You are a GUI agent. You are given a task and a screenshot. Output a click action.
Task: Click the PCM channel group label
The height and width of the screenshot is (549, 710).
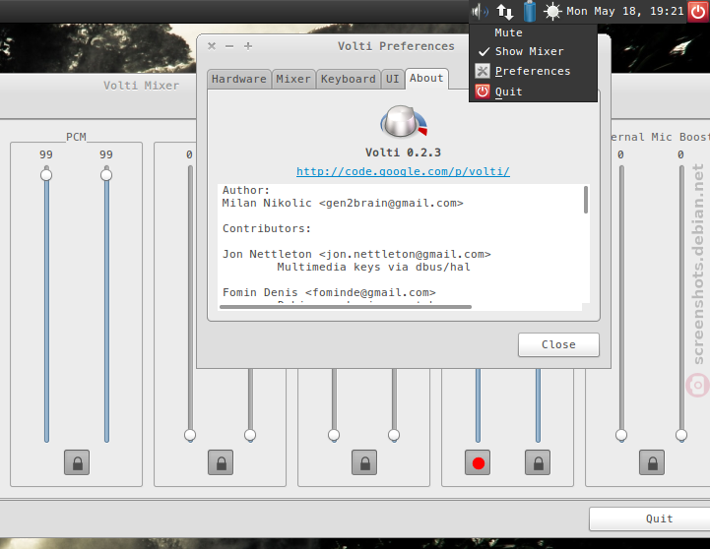pyautogui.click(x=76, y=137)
